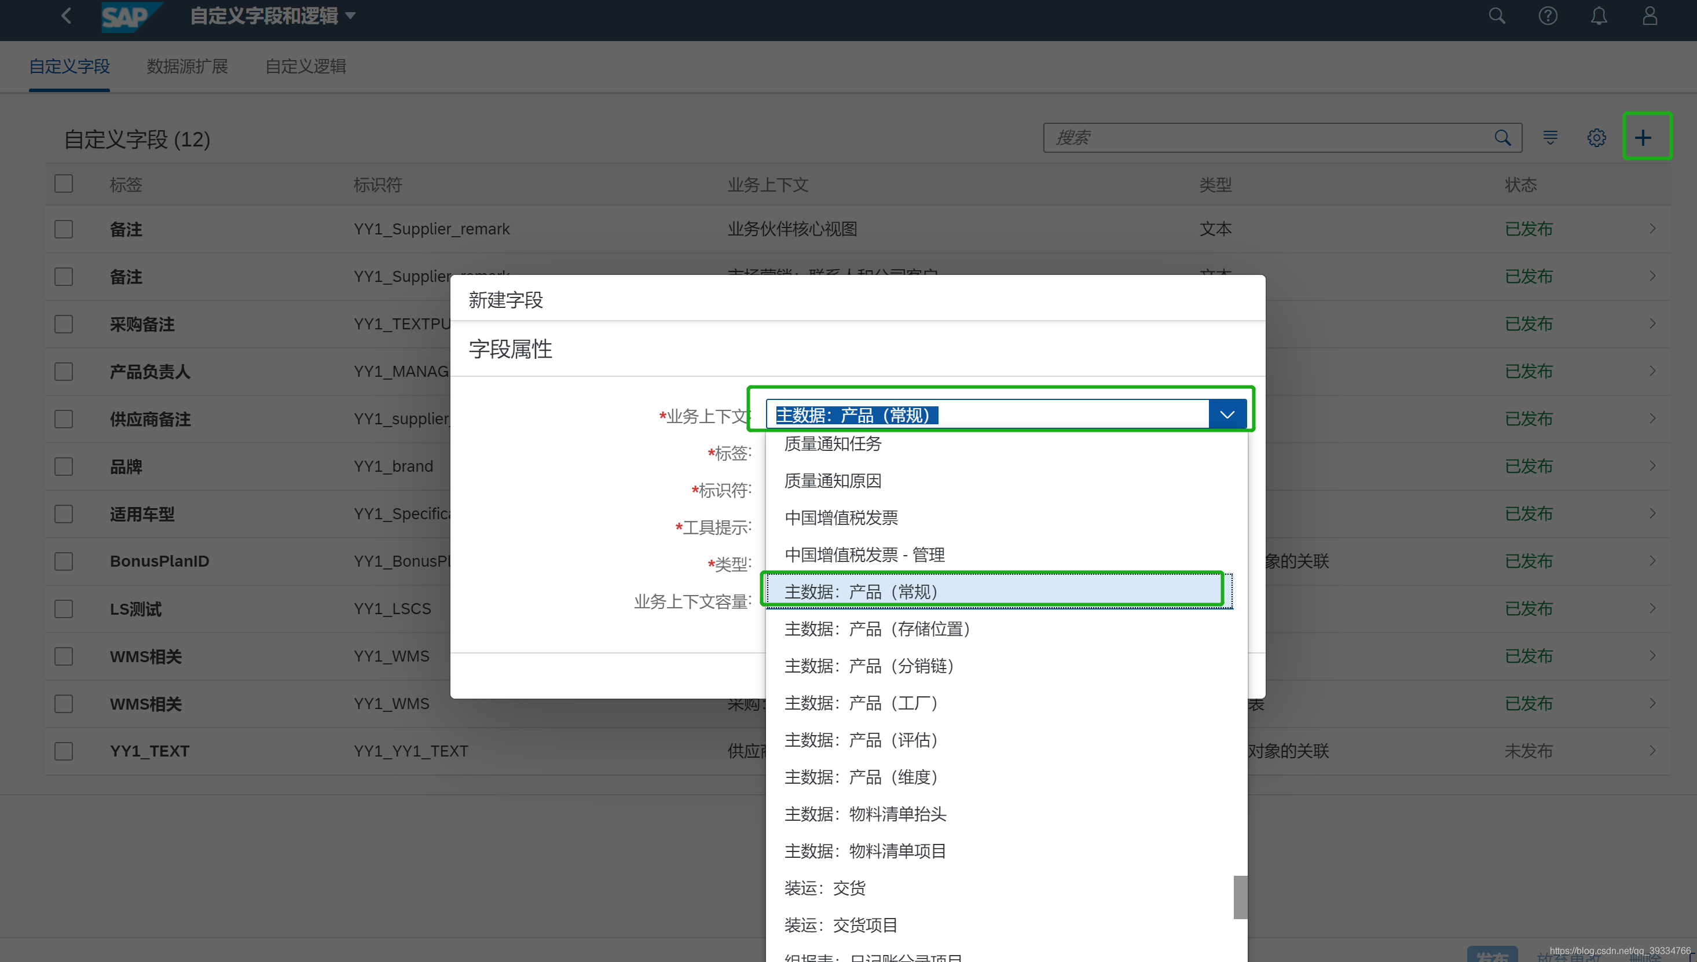Open the table settings gear icon
This screenshot has width=1697, height=962.
[x=1597, y=137]
